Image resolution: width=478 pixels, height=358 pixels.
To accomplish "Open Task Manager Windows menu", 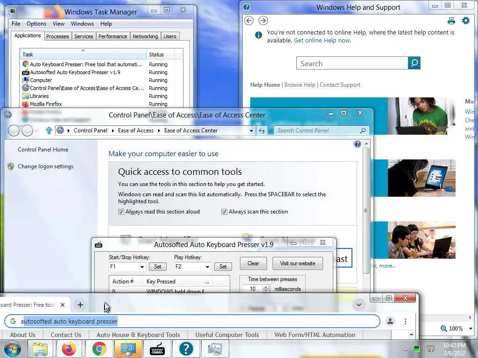I will [x=82, y=24].
